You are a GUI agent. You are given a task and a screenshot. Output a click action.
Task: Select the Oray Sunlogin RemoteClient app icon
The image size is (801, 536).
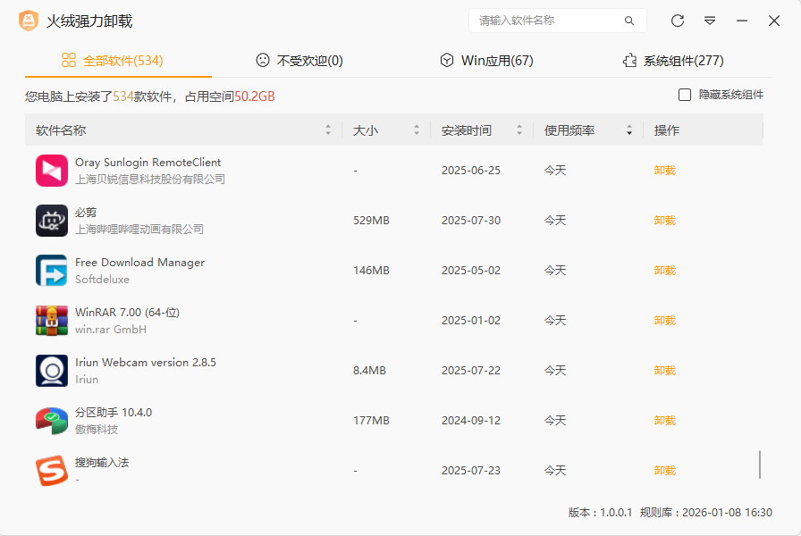[x=51, y=170]
